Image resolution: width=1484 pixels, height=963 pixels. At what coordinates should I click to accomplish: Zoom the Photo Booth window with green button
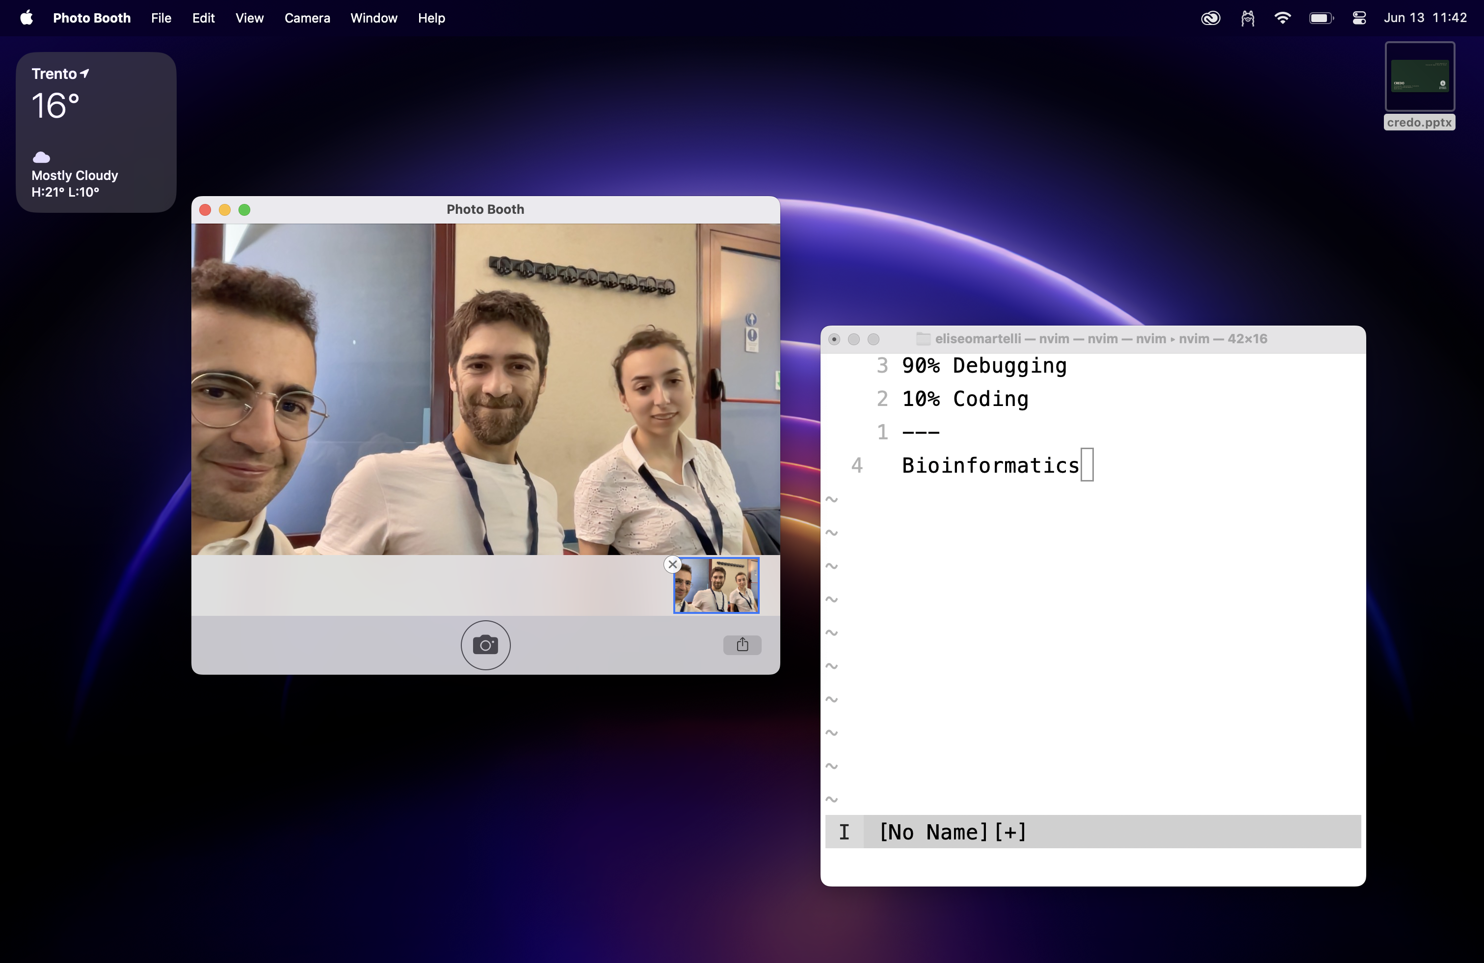(x=244, y=210)
